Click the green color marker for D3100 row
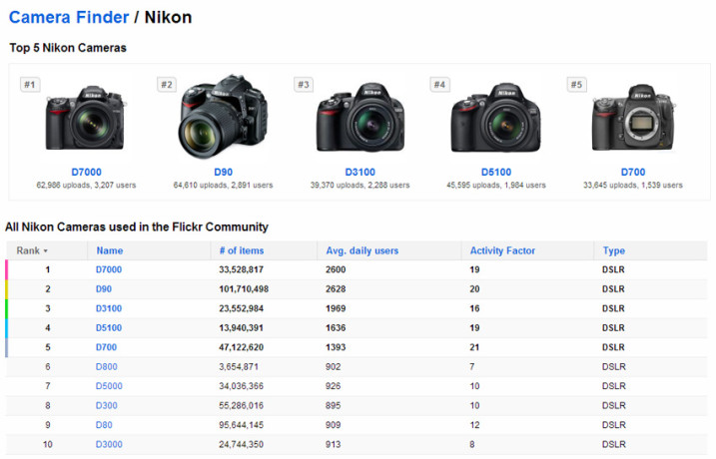 (x=6, y=308)
